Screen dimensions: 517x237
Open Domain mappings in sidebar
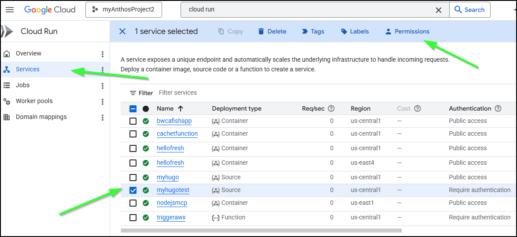tap(41, 117)
